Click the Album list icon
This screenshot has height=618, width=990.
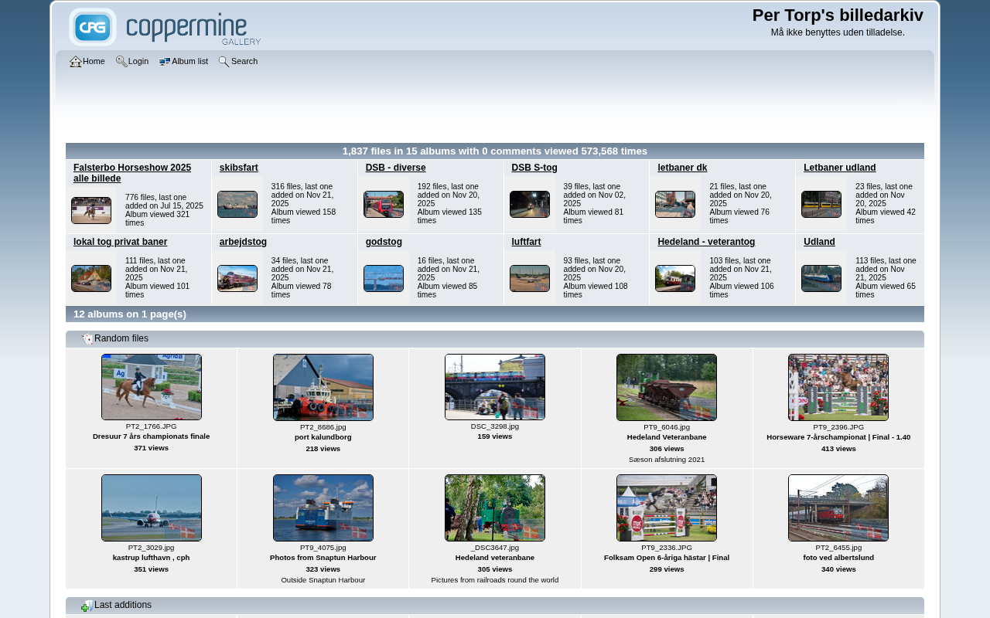[165, 62]
